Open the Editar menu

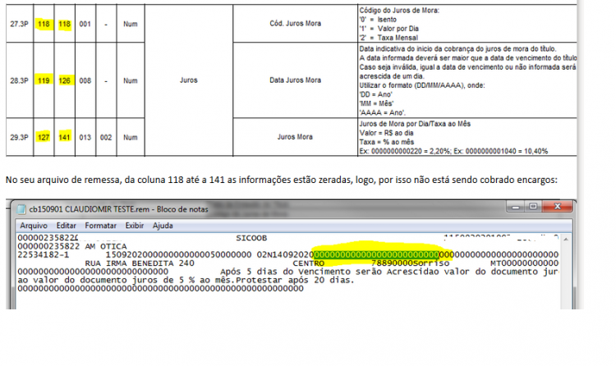[x=66, y=226]
